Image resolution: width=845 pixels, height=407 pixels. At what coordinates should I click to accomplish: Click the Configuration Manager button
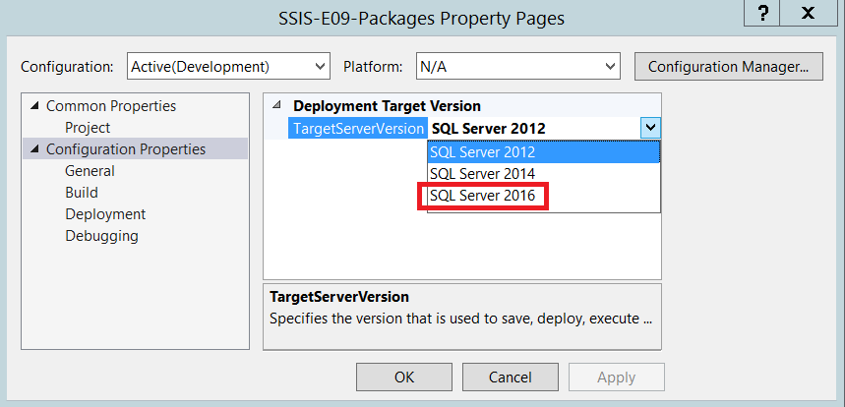[729, 66]
